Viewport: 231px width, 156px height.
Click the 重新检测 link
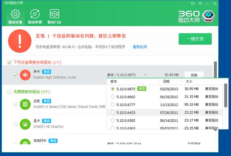click(140, 47)
